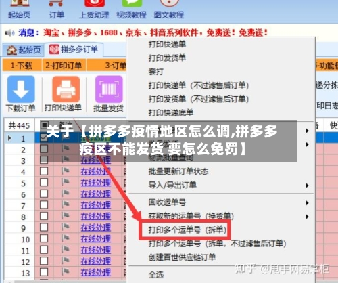Click the flag icon in row 10
The width and height of the screenshot is (338, 283).
tap(65, 238)
